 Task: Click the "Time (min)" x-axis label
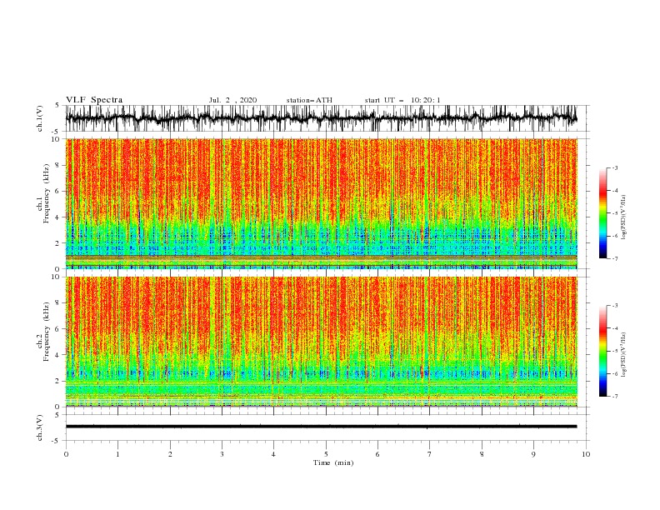point(333,462)
